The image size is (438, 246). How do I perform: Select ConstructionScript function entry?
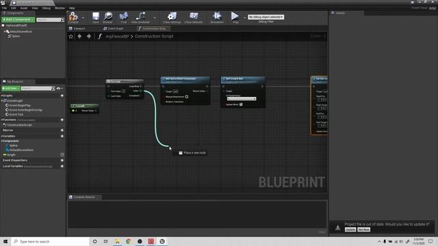[19, 125]
